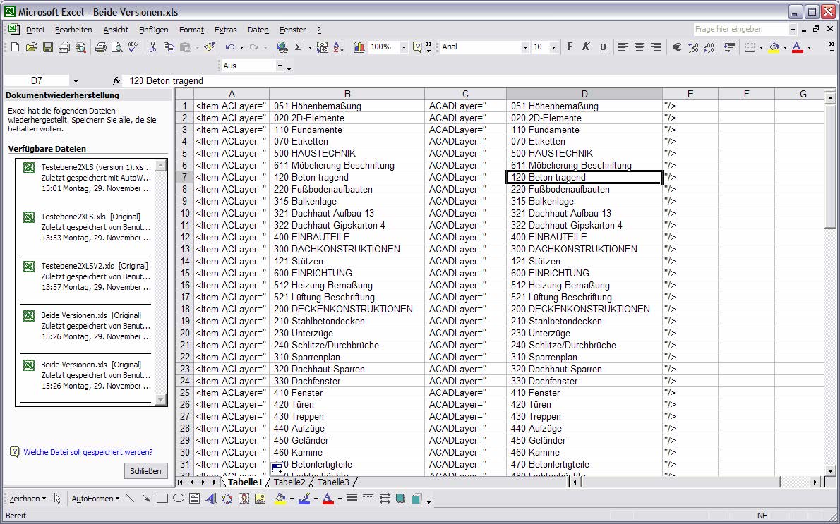Sort ascending A to Z
The width and height of the screenshot is (840, 524).
click(339, 48)
